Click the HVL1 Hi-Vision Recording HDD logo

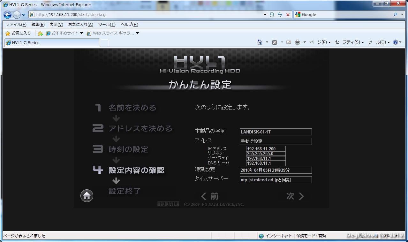(x=200, y=65)
